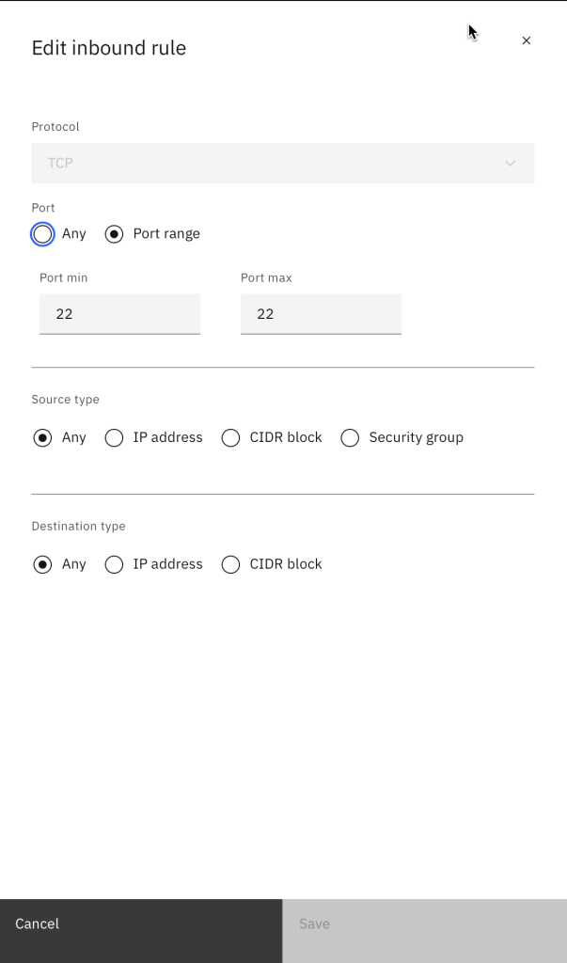Select the Any port radio button
The image size is (567, 963).
43,234
